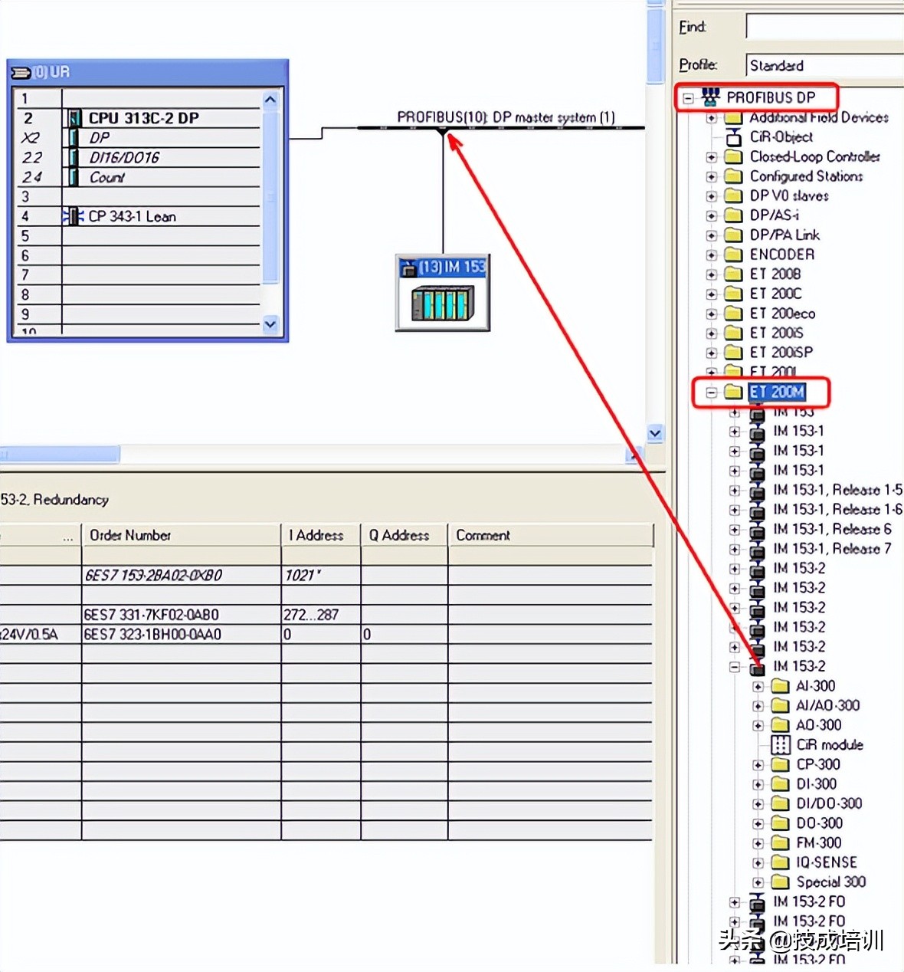The width and height of the screenshot is (904, 972).
Task: Click the UR rack scroll-up arrow
Action: (270, 100)
